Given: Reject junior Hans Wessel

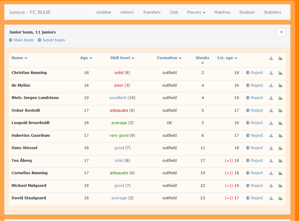Looking at the screenshot, I should pos(254,148).
